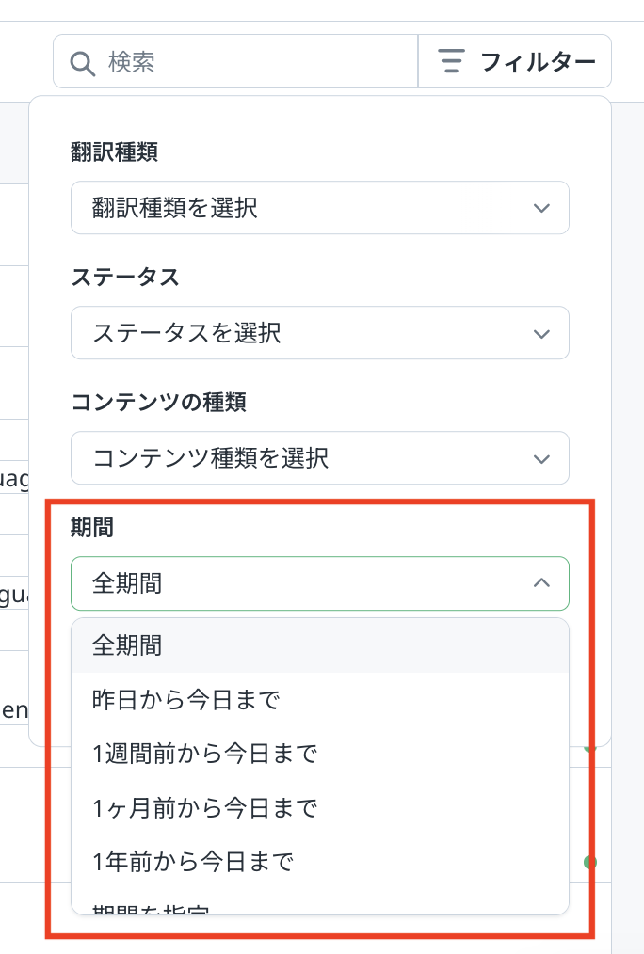
Task: Open the コンテンツ種類を選択 dropdown
Action: pyautogui.click(x=320, y=458)
